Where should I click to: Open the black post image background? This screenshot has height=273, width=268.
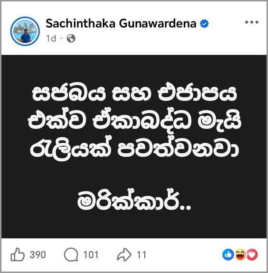point(134,147)
